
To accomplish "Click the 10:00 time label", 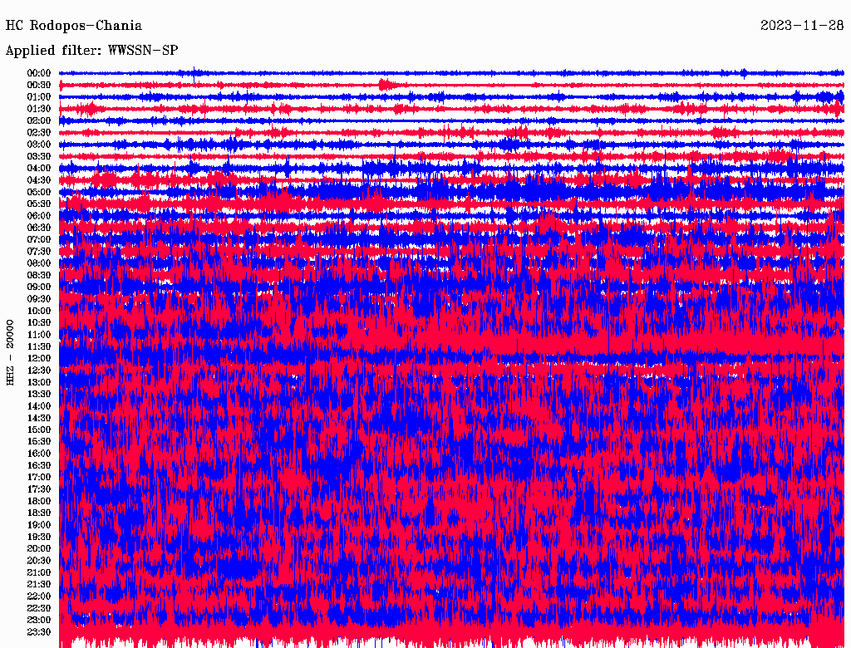I will click(39, 311).
